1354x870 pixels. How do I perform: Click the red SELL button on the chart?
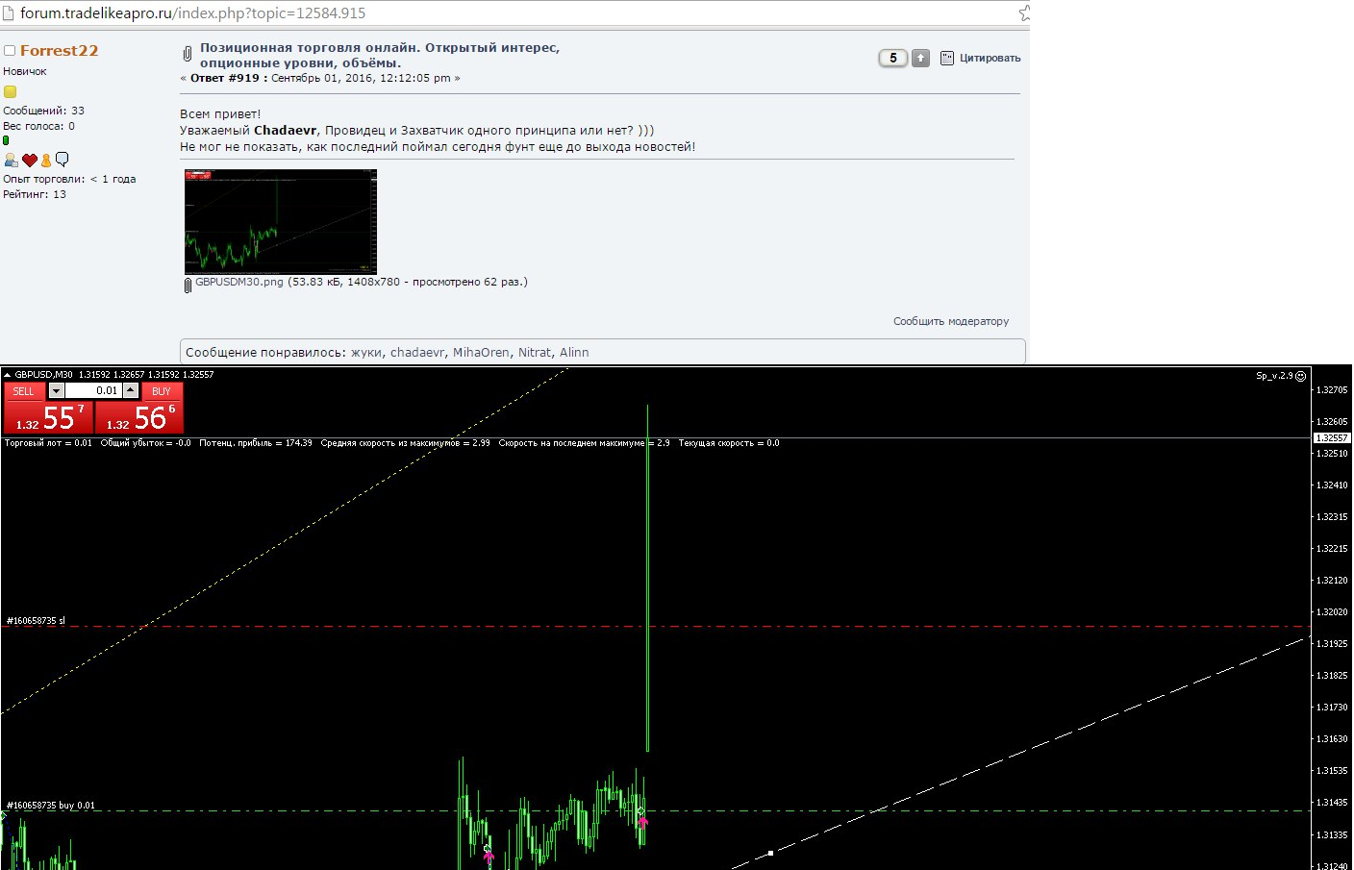click(x=24, y=391)
